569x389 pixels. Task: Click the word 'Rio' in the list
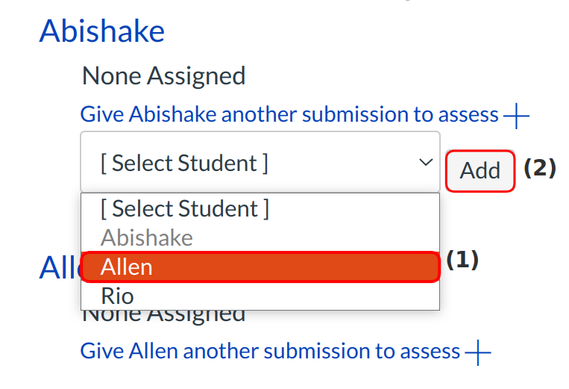point(117,296)
